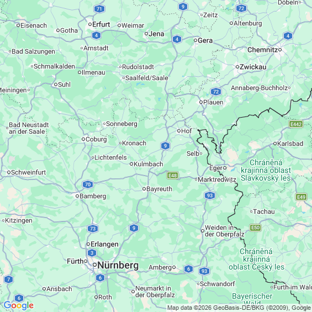
Task: Click the E48 route marker near Marktredwitz
Action: click(172, 176)
